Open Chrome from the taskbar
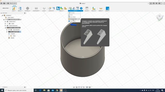Viewport: 165px width, 92px height. point(57,90)
